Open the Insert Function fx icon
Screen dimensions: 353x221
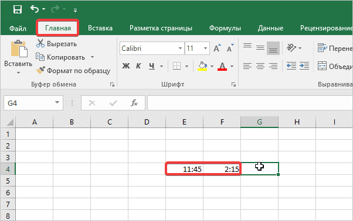(134, 103)
